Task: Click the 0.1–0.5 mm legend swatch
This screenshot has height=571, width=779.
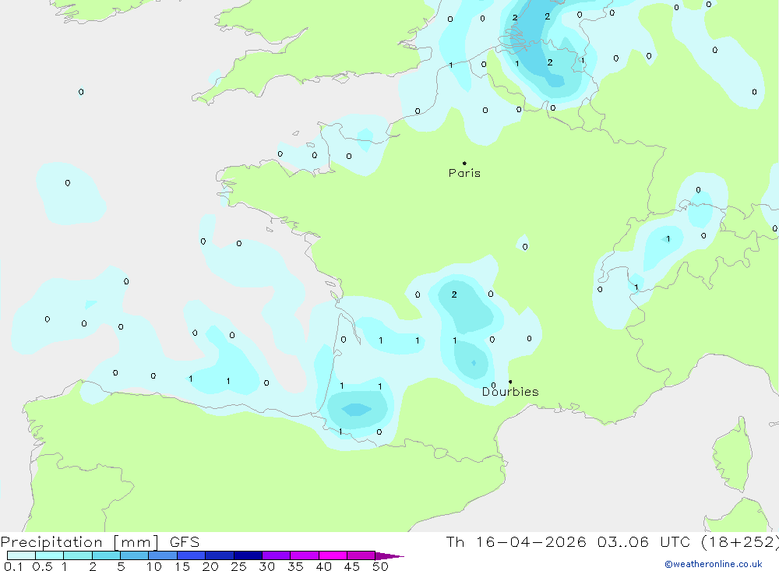Action: pyautogui.click(x=21, y=555)
